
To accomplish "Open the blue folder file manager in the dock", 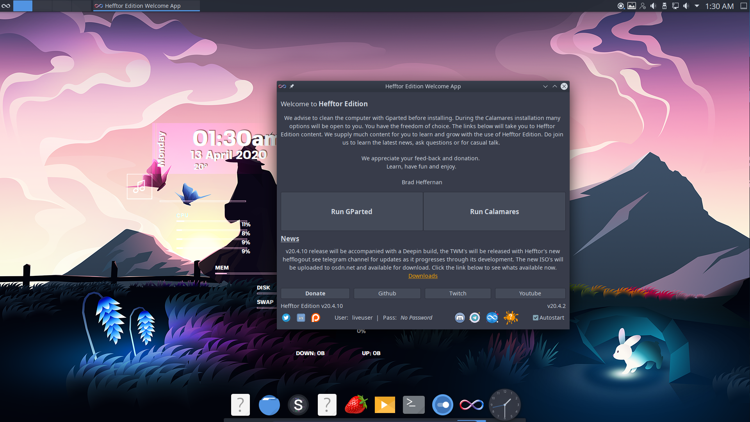I will coord(269,405).
